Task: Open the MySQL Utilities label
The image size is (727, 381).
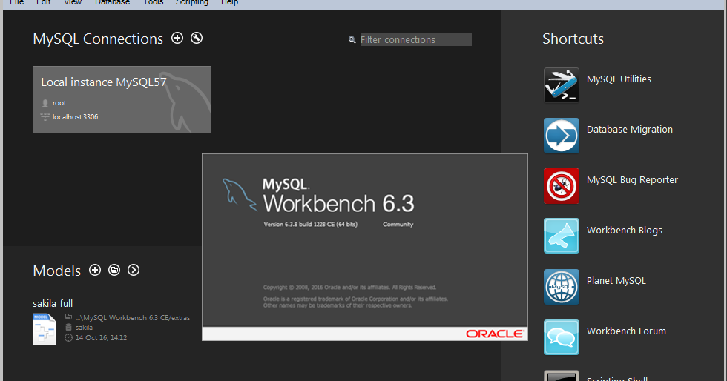Action: (x=619, y=79)
